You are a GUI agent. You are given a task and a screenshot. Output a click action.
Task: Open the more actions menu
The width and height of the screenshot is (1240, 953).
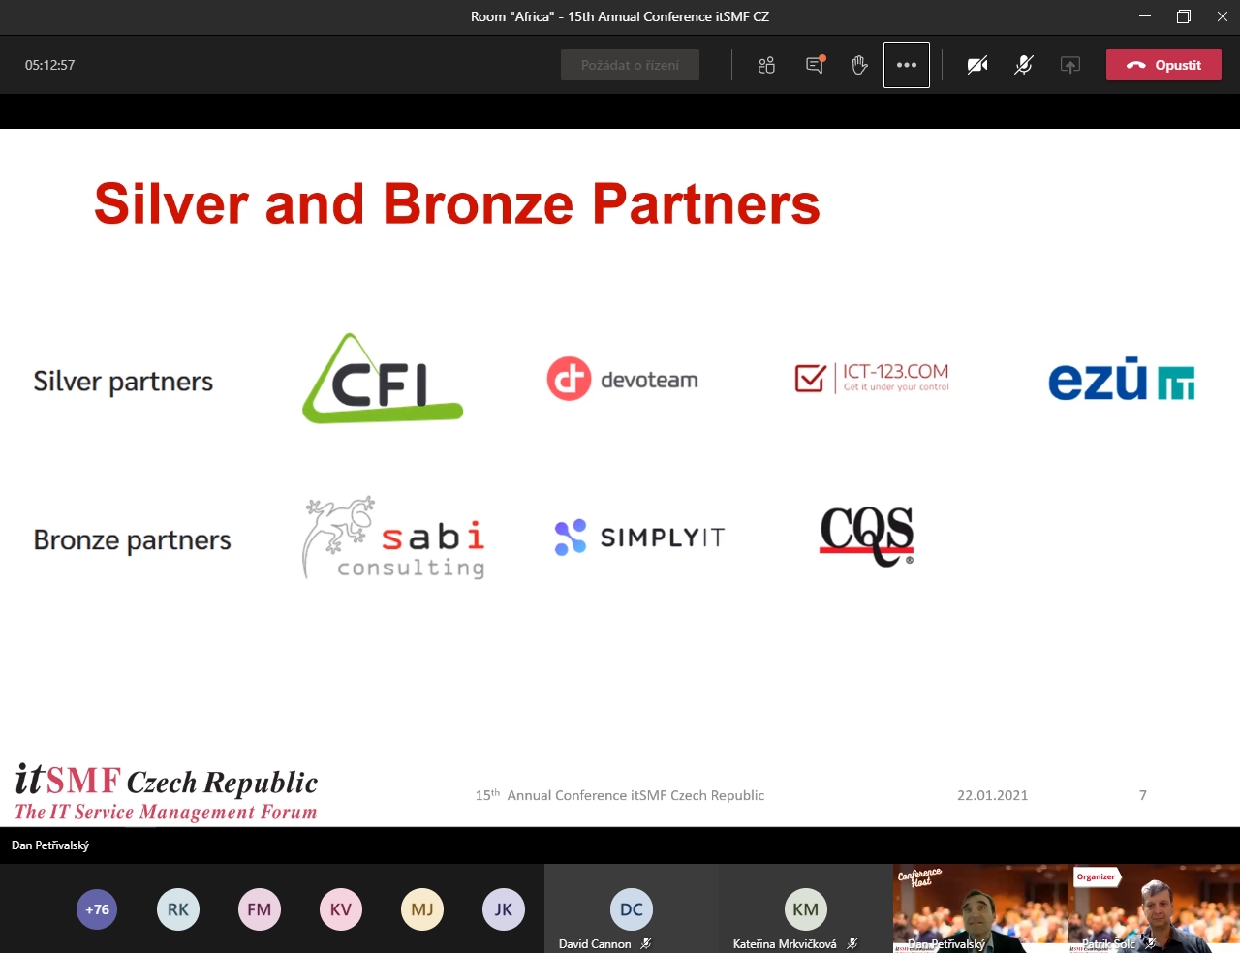click(x=907, y=65)
